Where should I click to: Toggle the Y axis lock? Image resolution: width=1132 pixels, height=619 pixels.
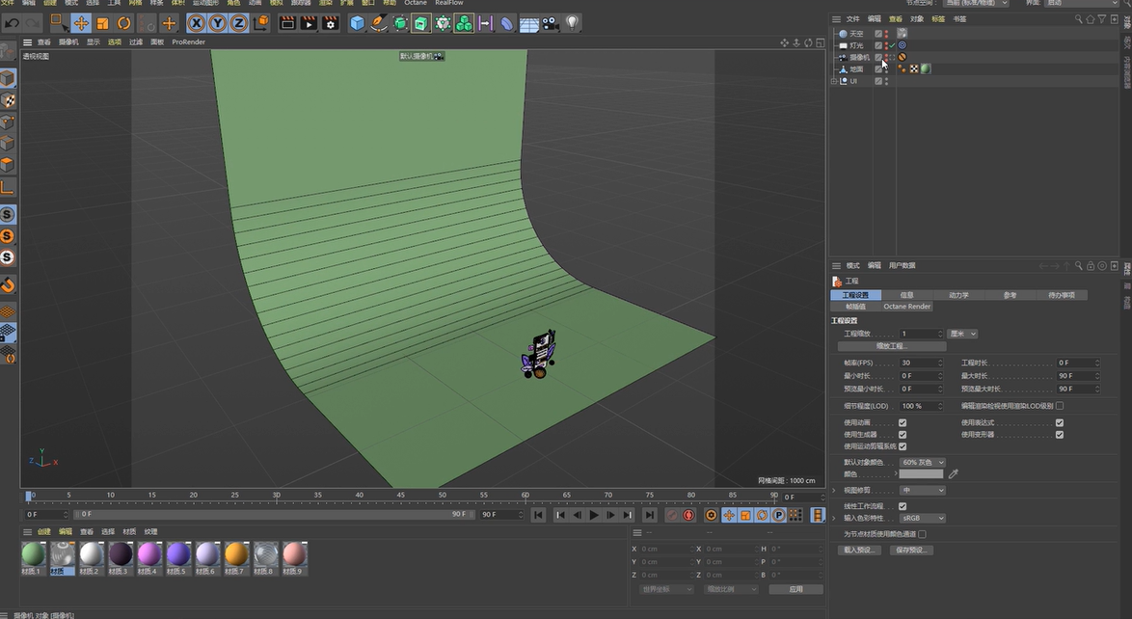(217, 23)
